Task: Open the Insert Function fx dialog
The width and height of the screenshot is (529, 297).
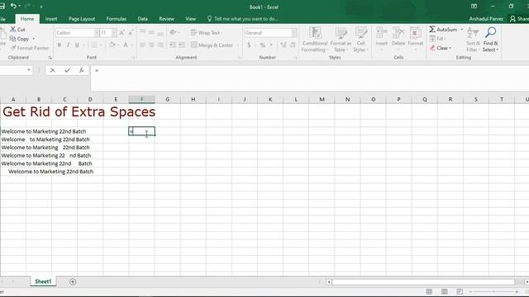Action: (81, 70)
